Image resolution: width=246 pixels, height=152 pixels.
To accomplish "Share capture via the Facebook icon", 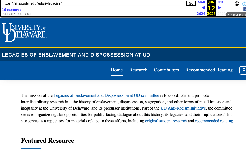I will click(244, 9).
